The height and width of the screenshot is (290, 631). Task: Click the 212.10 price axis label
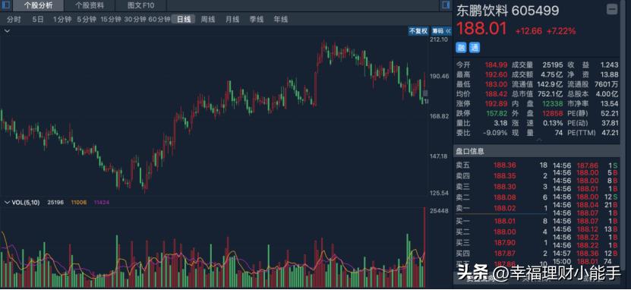pos(439,39)
